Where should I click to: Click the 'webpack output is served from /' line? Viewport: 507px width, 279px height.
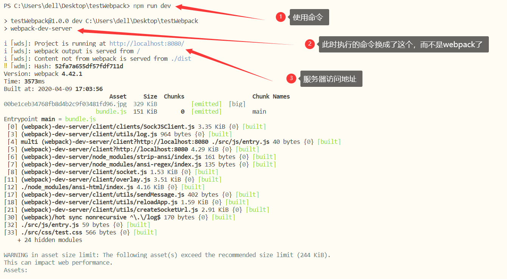[x=72, y=51]
